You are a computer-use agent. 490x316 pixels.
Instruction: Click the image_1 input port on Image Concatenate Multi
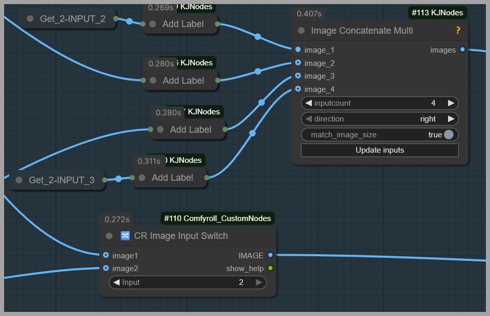tap(298, 50)
